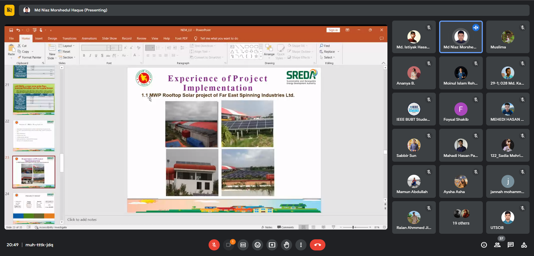Viewport: 534px width, 256px height.
Task: Open the meeting details info icon
Action: pos(484,245)
